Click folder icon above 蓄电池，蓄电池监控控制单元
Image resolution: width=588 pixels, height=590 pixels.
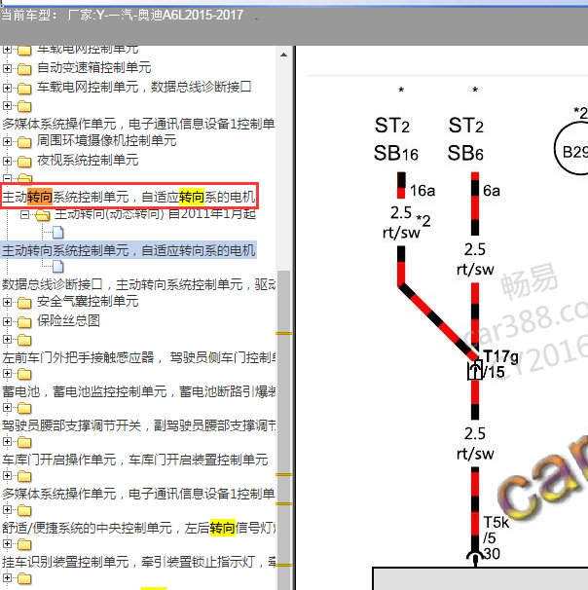pyautogui.click(x=24, y=374)
